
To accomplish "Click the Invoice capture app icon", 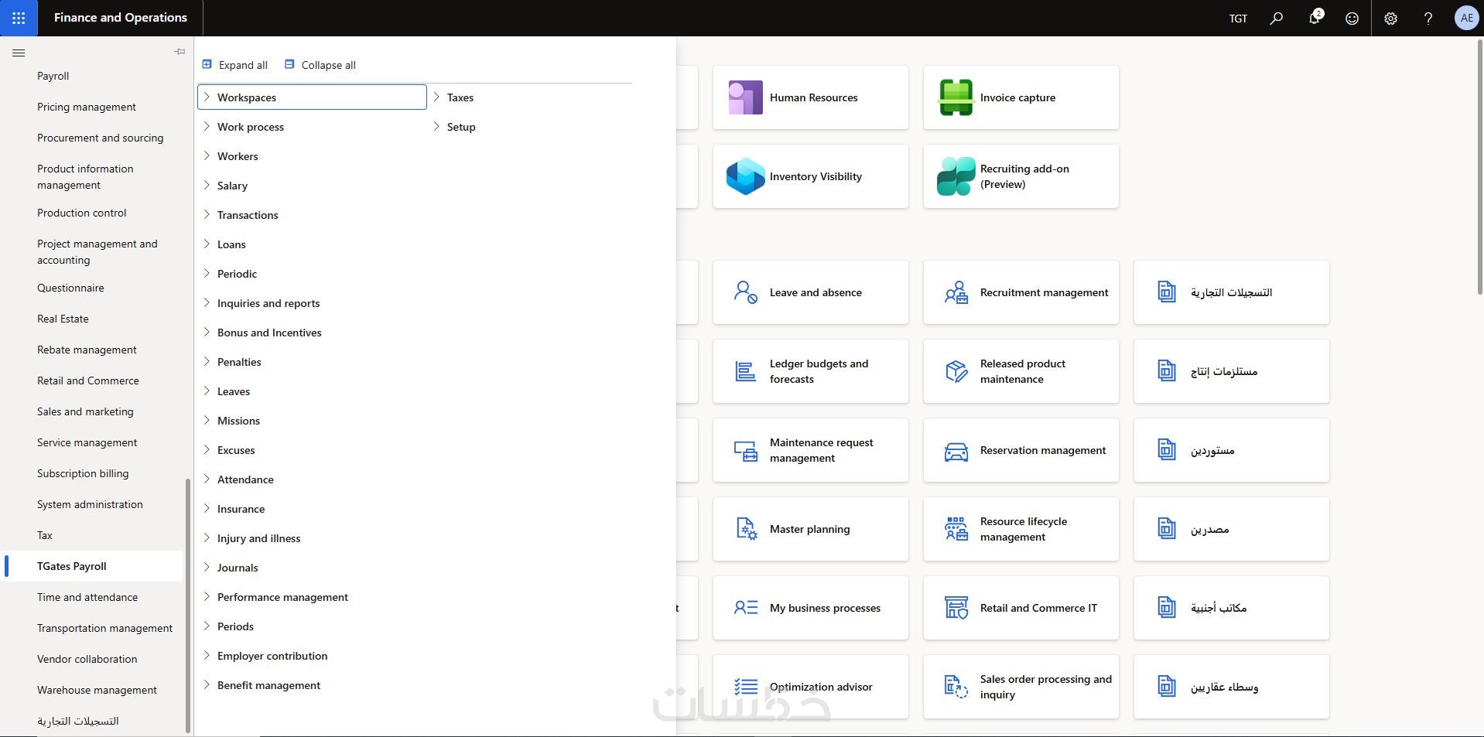I will click(x=956, y=97).
